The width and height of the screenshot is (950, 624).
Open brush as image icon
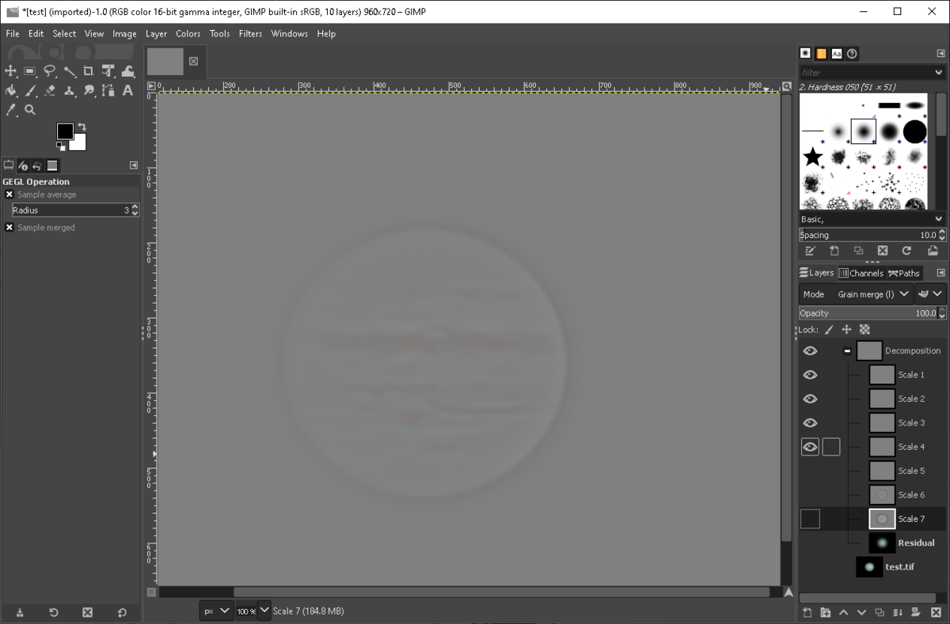[x=933, y=251]
